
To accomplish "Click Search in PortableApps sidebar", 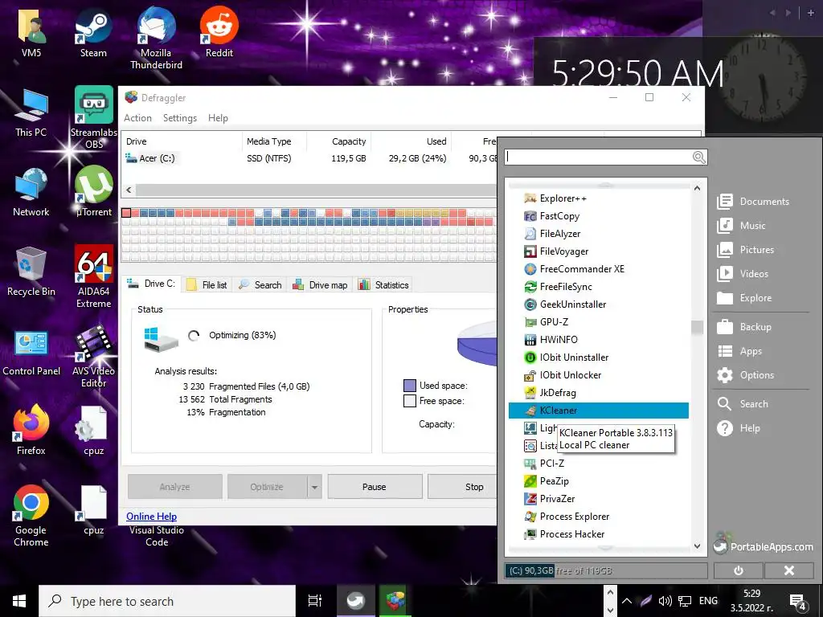I will point(743,404).
